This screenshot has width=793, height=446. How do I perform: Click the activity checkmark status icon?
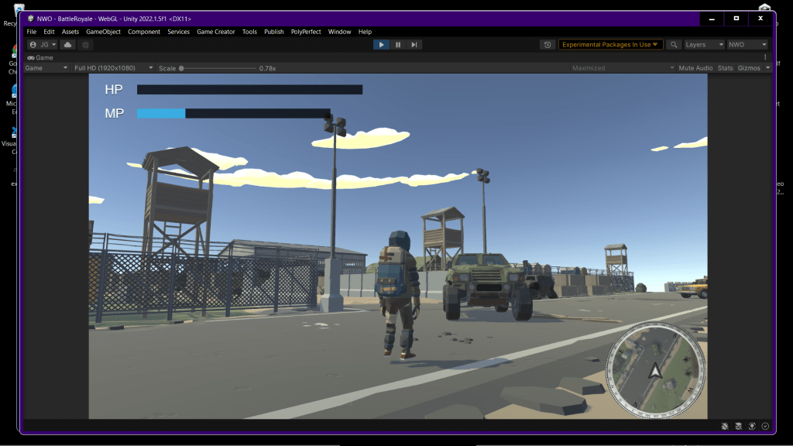click(x=765, y=426)
